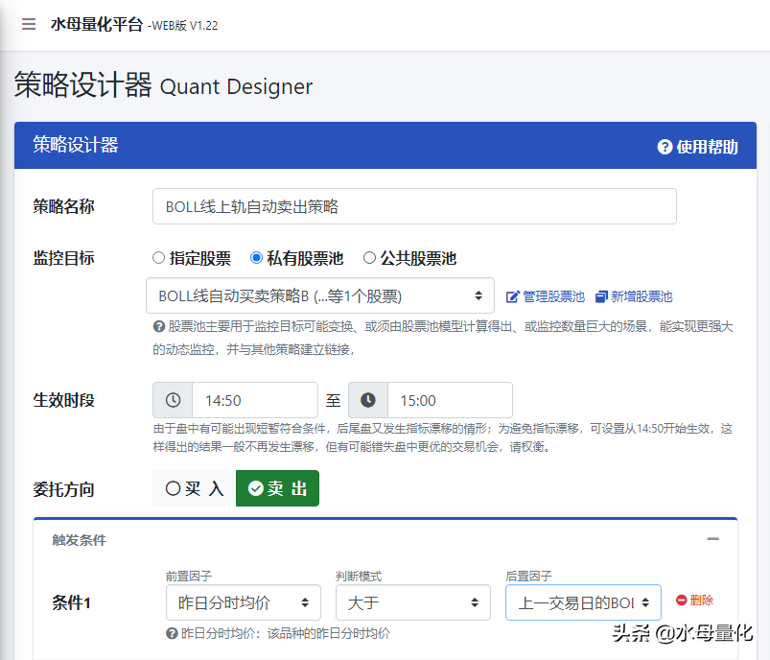Click the 水母量化平台 title text
The width and height of the screenshot is (770, 660).
coord(97,24)
